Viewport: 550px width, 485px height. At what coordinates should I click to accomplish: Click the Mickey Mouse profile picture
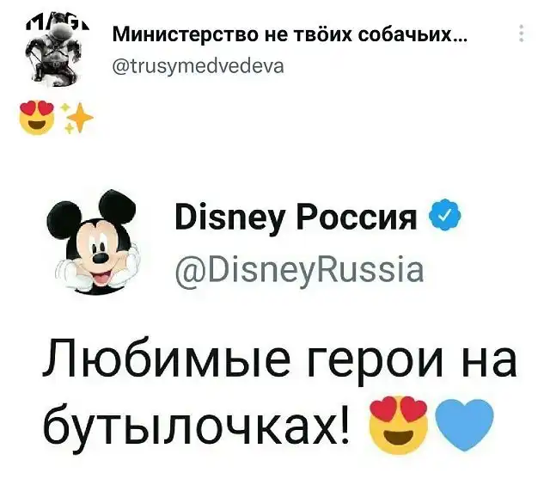coord(94,242)
